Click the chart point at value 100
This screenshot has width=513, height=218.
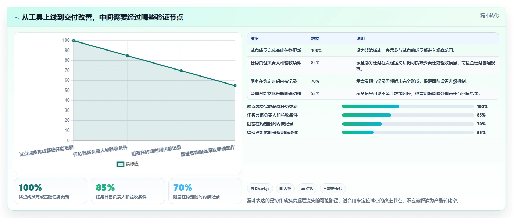74,41
